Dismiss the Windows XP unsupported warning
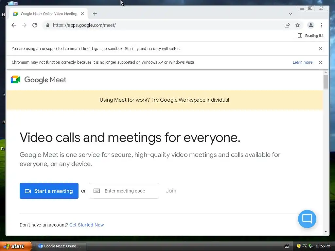Image resolution: width=335 pixels, height=251 pixels. [x=321, y=62]
